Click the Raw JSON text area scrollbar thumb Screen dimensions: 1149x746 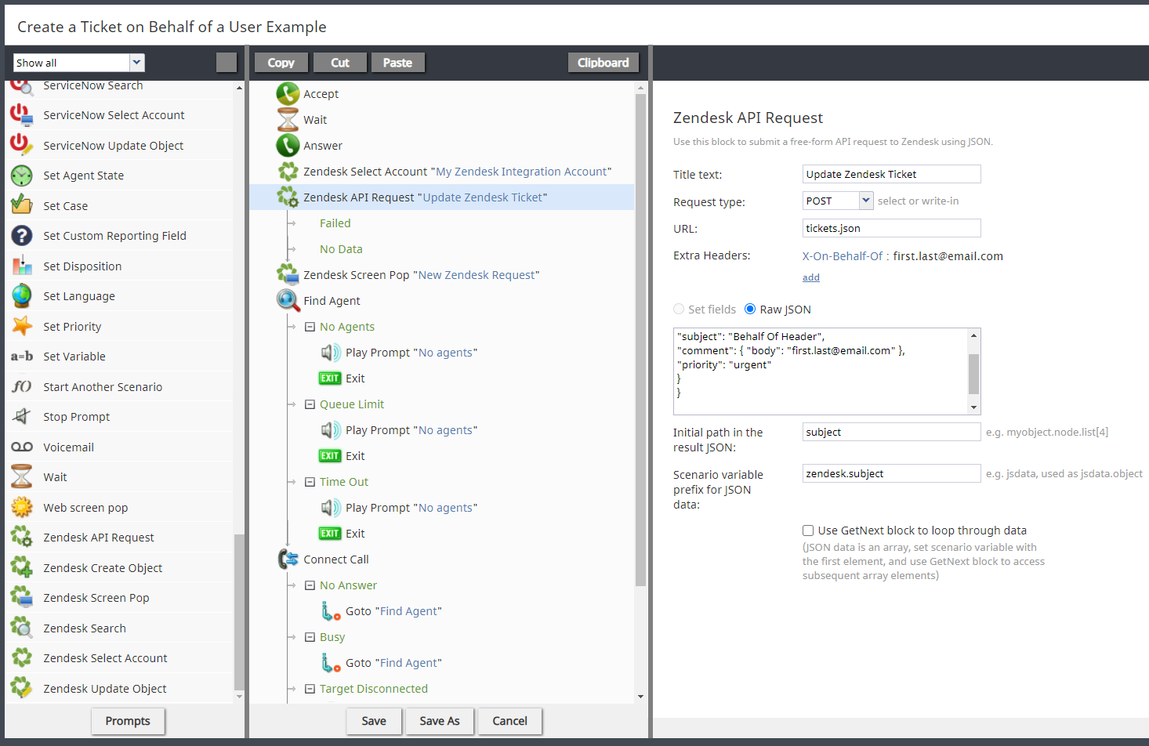[x=973, y=374]
